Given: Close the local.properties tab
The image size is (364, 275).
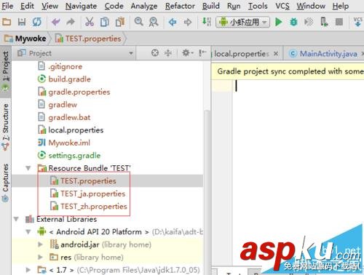Looking at the screenshot, I should pyautogui.click(x=276, y=54).
